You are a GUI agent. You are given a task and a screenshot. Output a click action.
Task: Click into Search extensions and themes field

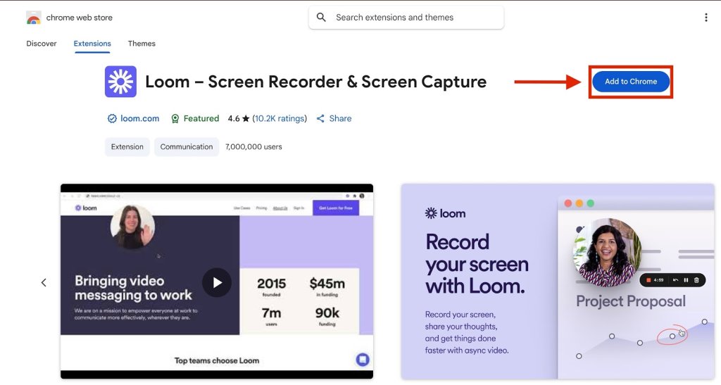[x=406, y=18]
